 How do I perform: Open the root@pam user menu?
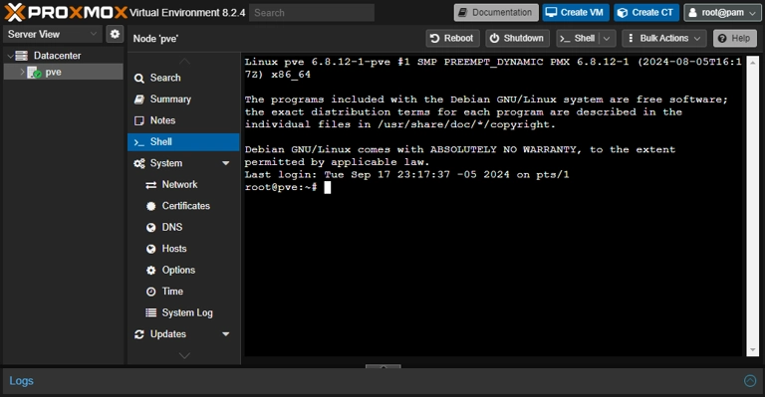(x=722, y=13)
